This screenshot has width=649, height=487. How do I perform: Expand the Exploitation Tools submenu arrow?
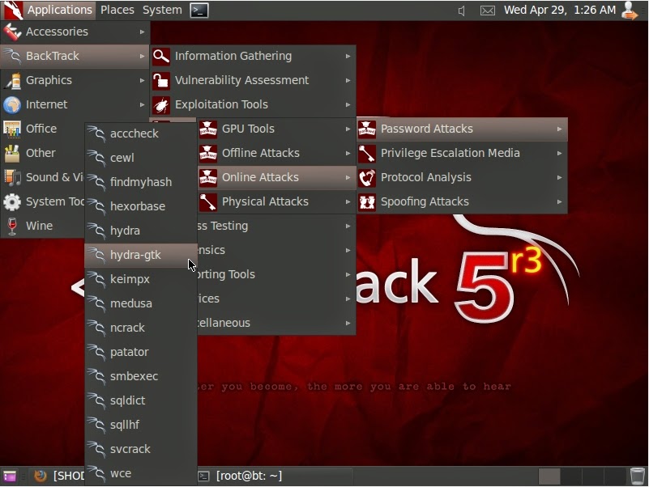(x=348, y=105)
